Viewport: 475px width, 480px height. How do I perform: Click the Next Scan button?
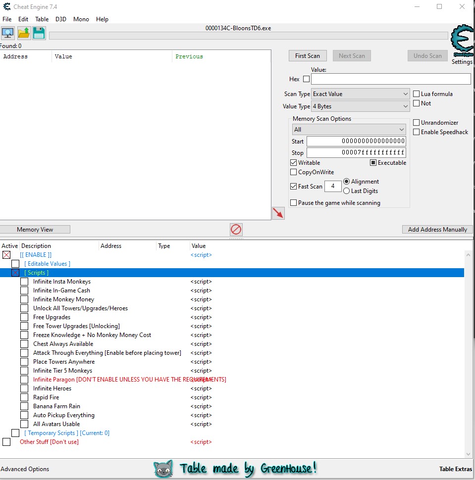point(352,56)
